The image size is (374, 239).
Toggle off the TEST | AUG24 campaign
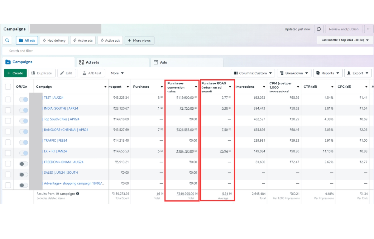point(24,100)
